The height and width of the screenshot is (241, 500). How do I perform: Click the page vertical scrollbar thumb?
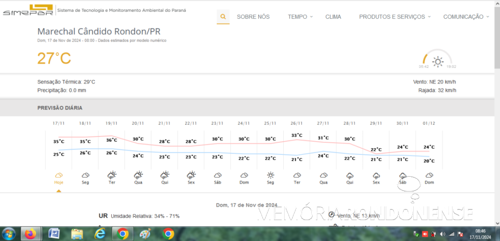coord(496,36)
